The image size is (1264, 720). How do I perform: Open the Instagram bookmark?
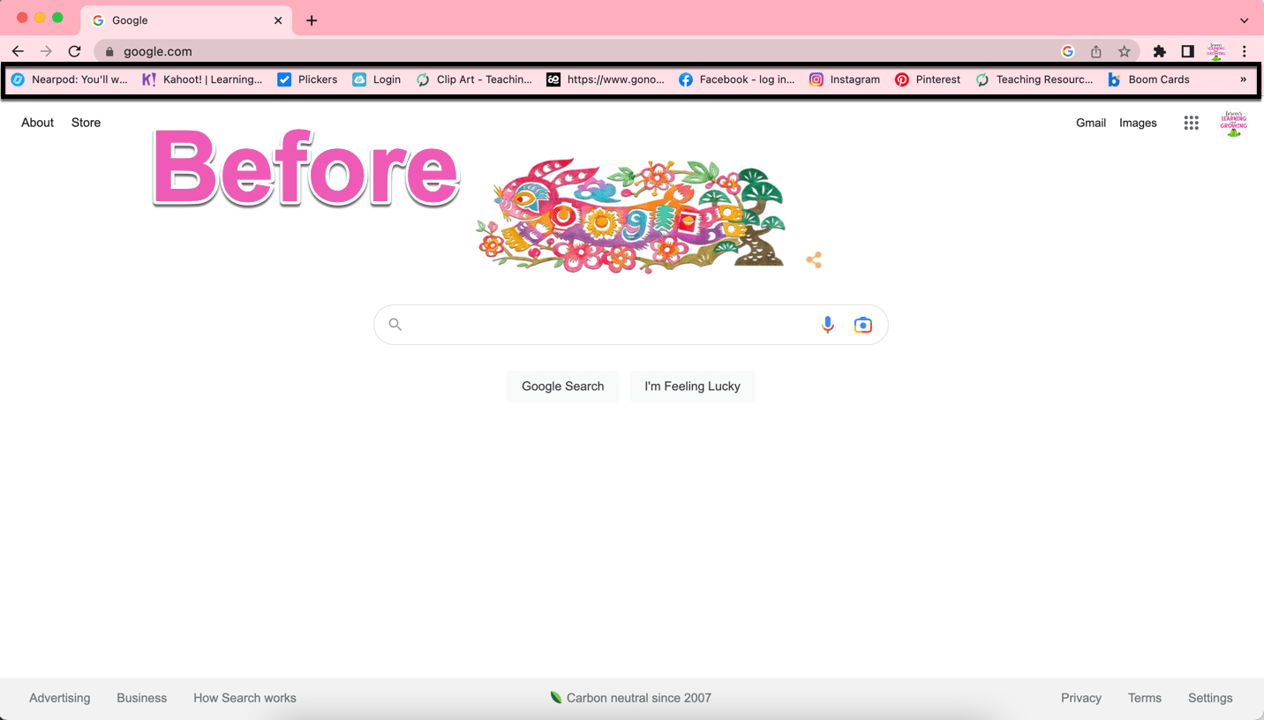tap(845, 79)
